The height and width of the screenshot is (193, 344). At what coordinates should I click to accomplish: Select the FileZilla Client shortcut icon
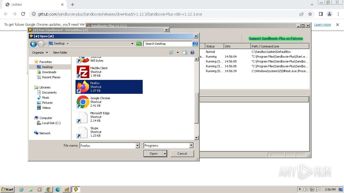click(x=83, y=72)
